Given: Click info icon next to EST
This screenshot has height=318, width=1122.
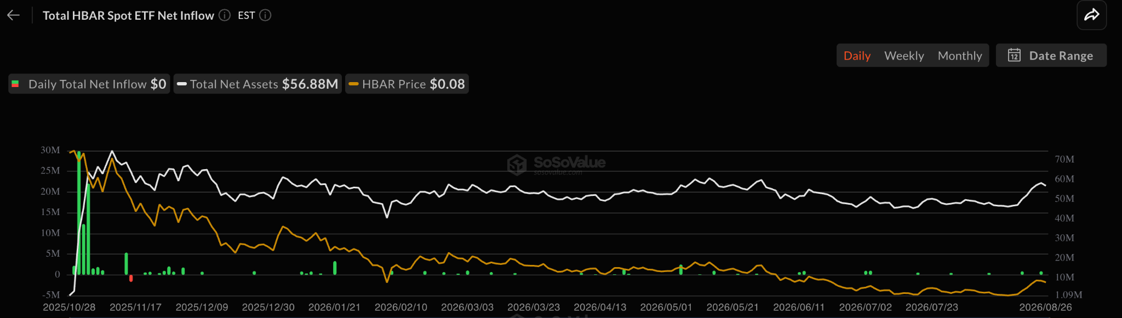Looking at the screenshot, I should (265, 15).
